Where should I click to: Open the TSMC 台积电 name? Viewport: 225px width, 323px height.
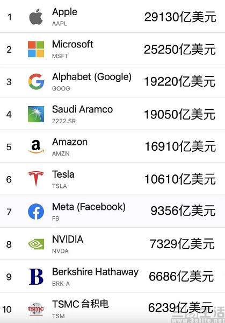point(81,304)
